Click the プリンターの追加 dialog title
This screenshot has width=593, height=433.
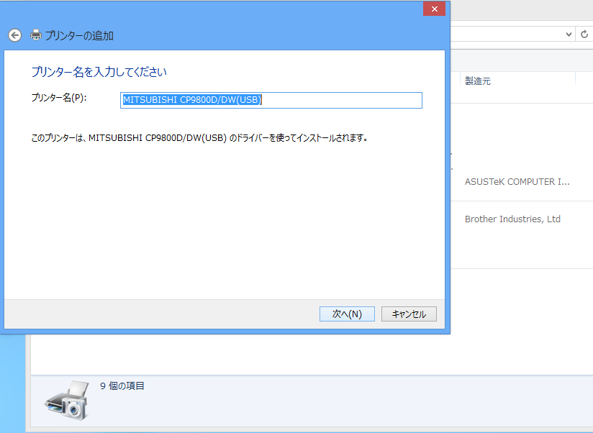(x=79, y=35)
